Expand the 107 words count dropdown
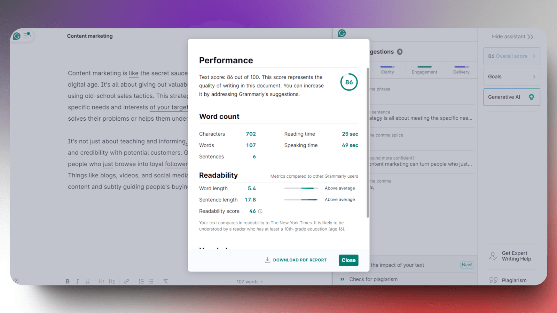Image resolution: width=557 pixels, height=313 pixels. coord(250,282)
